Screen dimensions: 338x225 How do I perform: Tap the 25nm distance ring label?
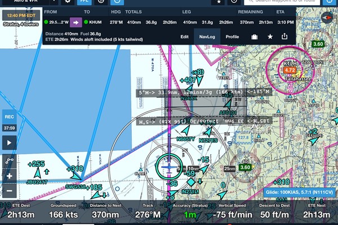229,169
